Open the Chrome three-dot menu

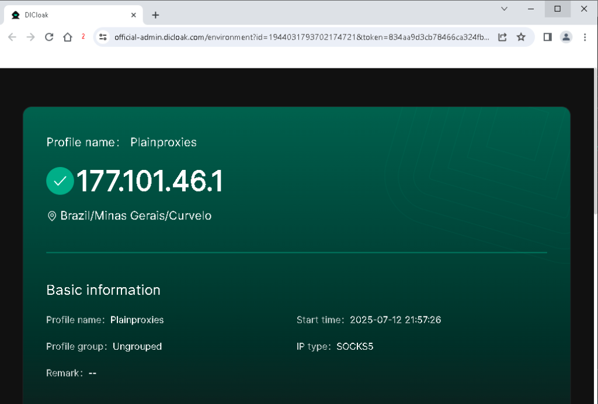tap(585, 37)
